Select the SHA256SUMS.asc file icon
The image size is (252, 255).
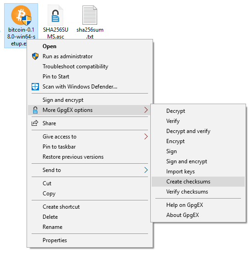click(x=55, y=15)
